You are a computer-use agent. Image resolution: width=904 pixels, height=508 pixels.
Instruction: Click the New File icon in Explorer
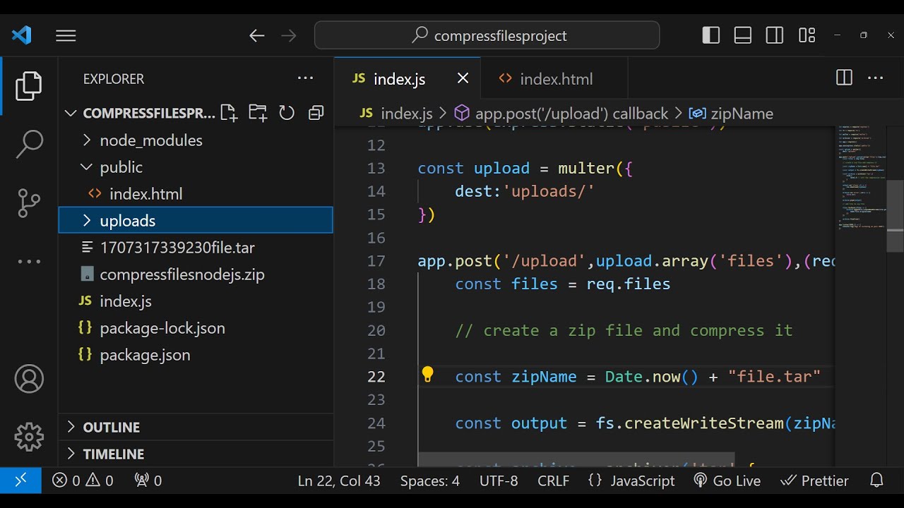228,113
